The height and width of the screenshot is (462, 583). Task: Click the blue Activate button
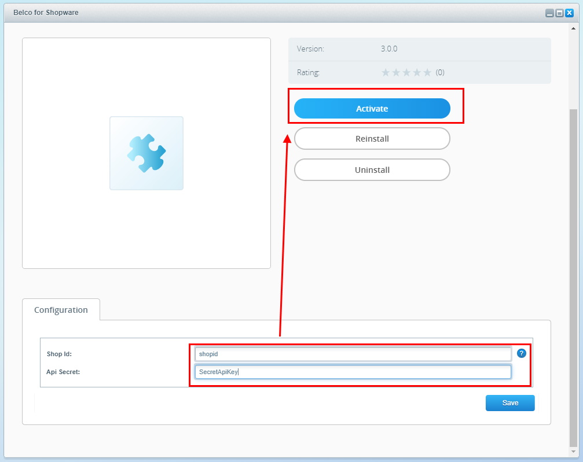pyautogui.click(x=372, y=109)
